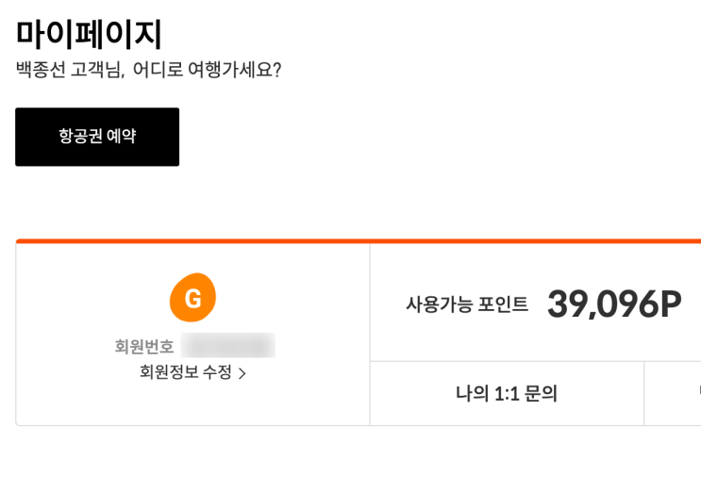The image size is (701, 493).
Task: Select the 백종선 고객님 name text
Action: 69,70
